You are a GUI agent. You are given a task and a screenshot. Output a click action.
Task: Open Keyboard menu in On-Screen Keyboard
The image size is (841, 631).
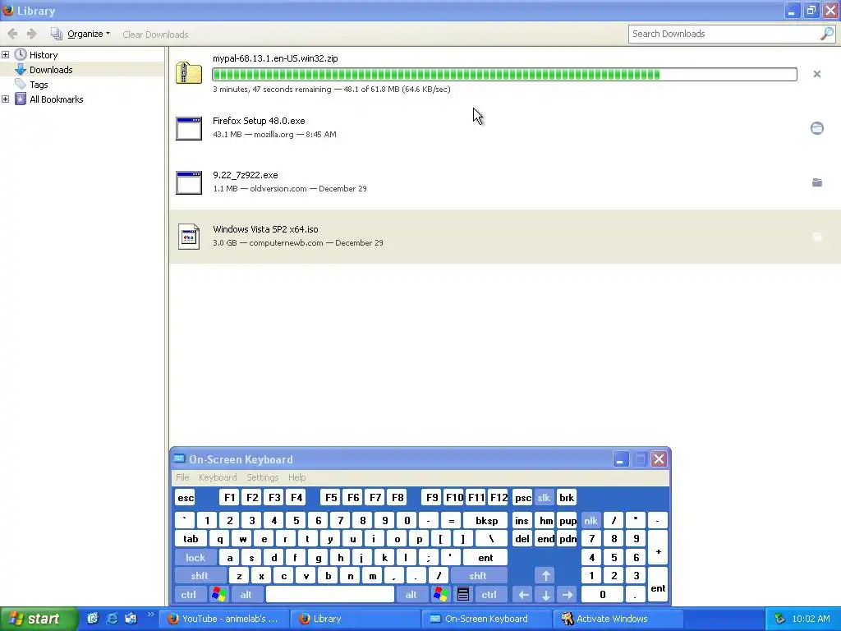pyautogui.click(x=217, y=477)
